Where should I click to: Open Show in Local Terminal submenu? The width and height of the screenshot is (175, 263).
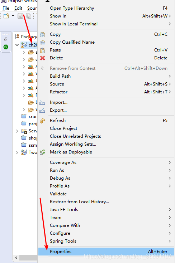tap(106, 24)
